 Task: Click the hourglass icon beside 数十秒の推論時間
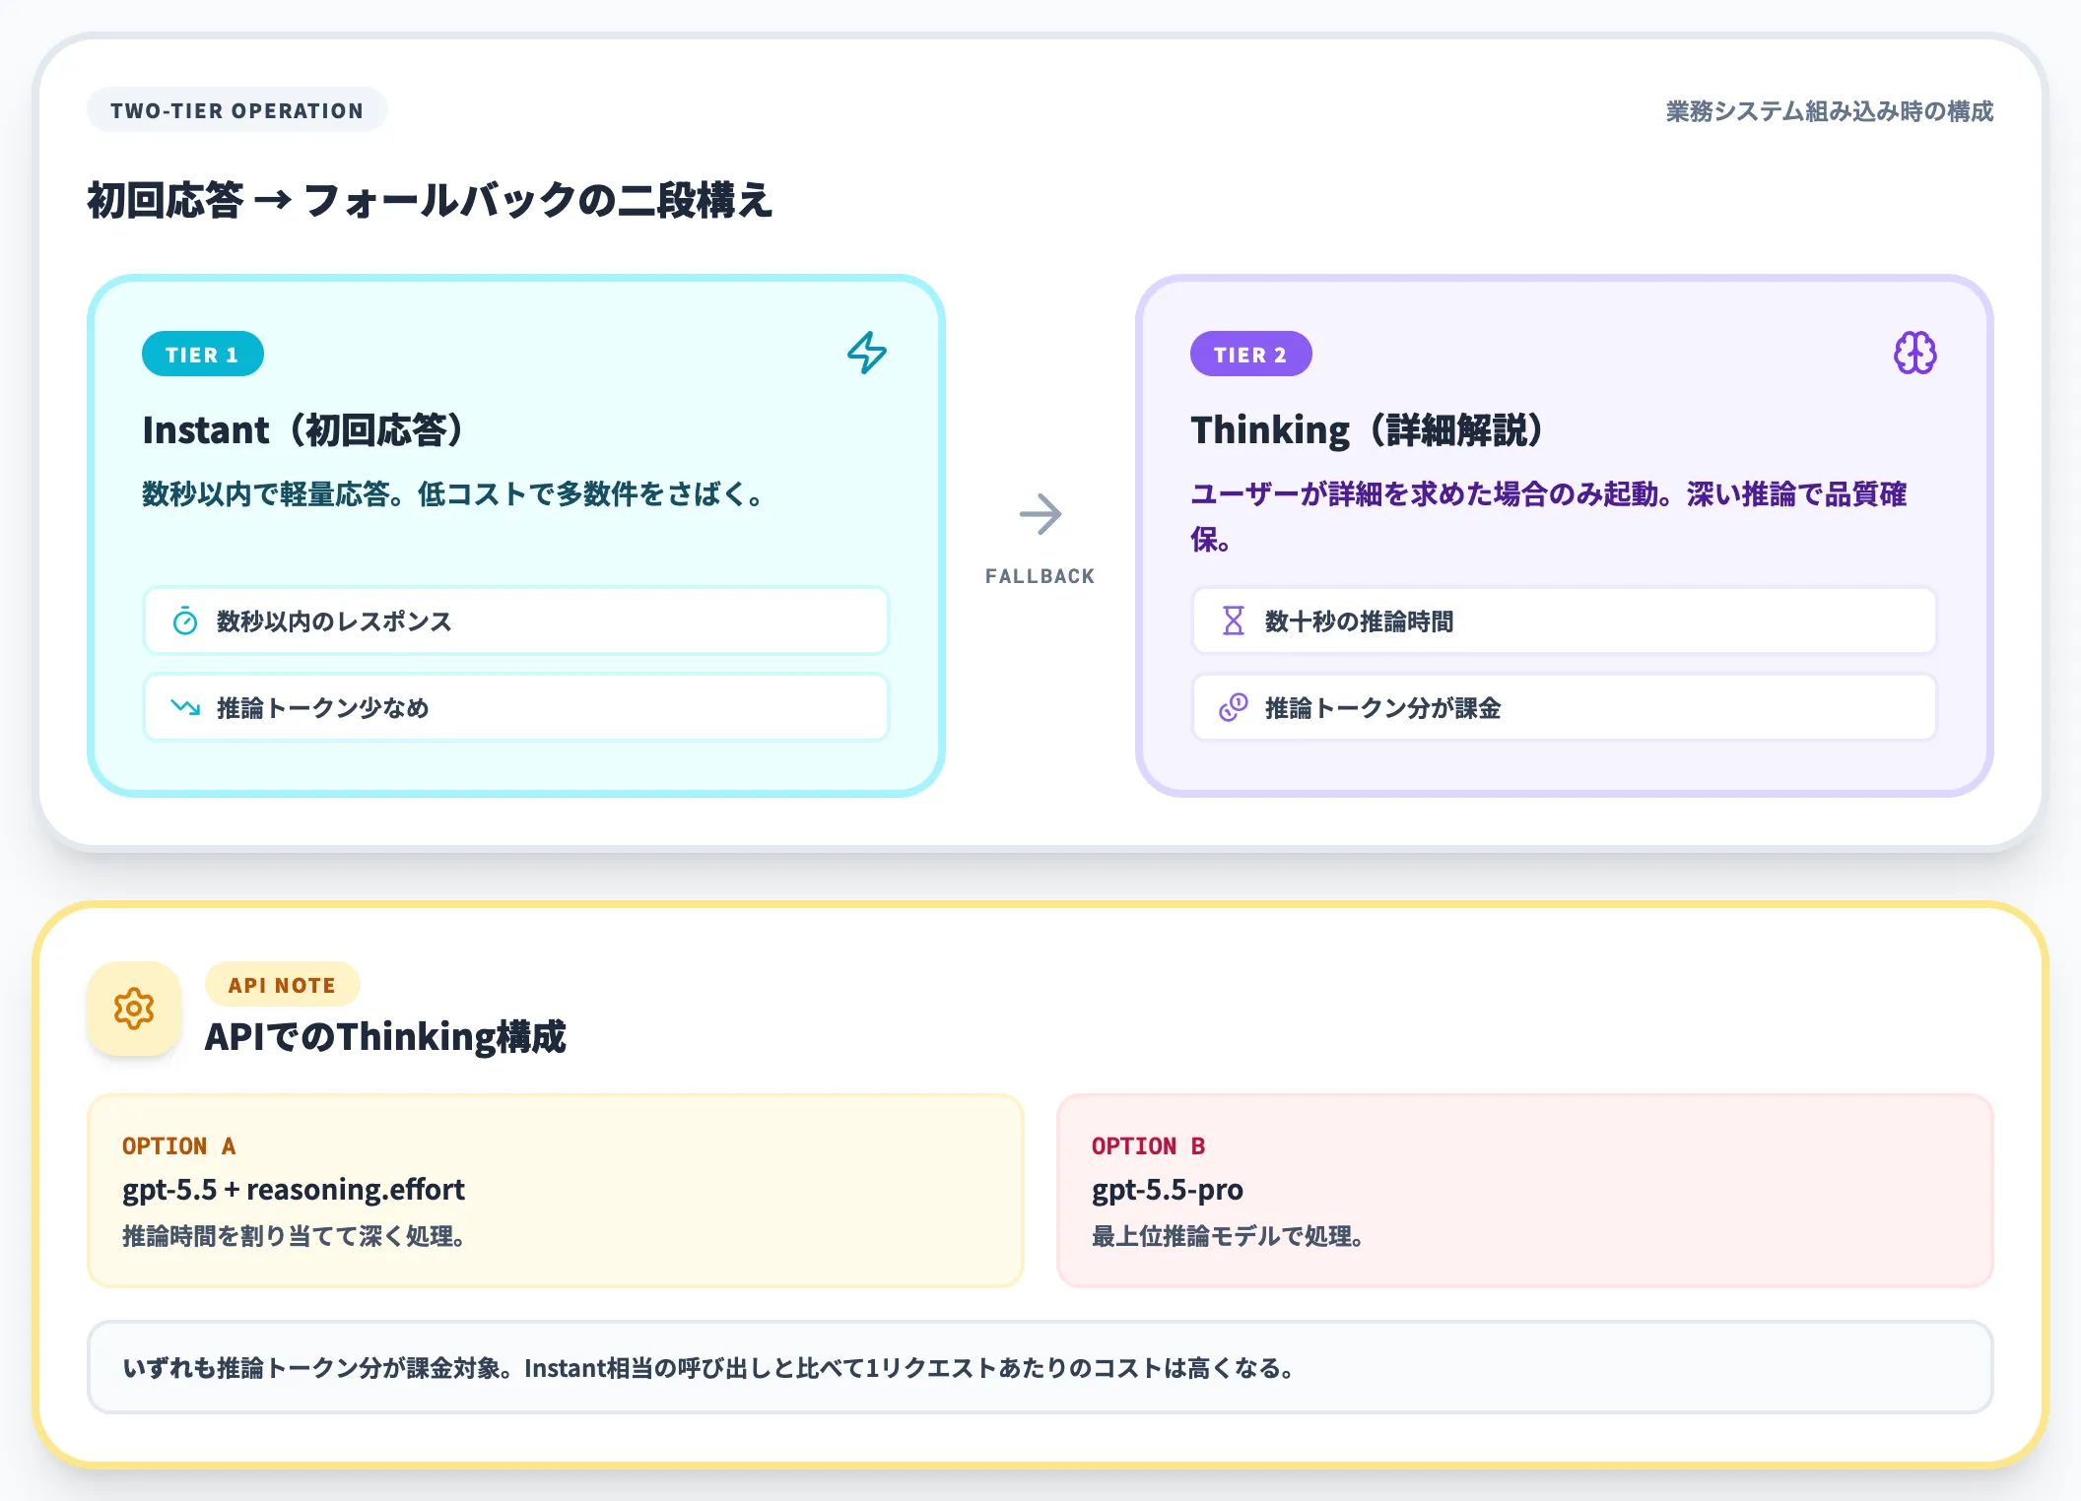(1234, 620)
